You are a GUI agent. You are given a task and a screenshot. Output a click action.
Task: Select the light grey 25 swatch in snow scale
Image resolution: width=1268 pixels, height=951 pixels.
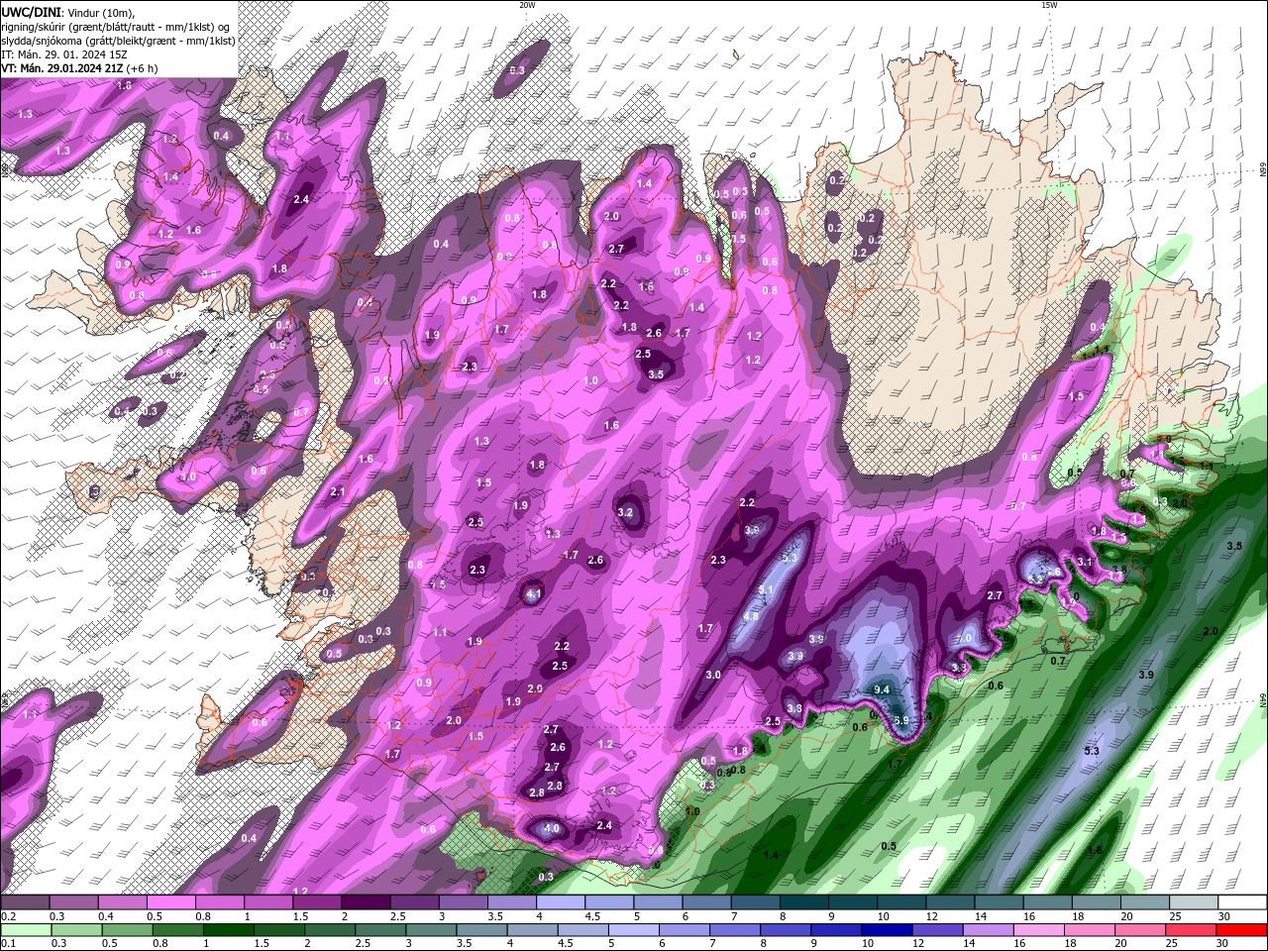(1194, 902)
